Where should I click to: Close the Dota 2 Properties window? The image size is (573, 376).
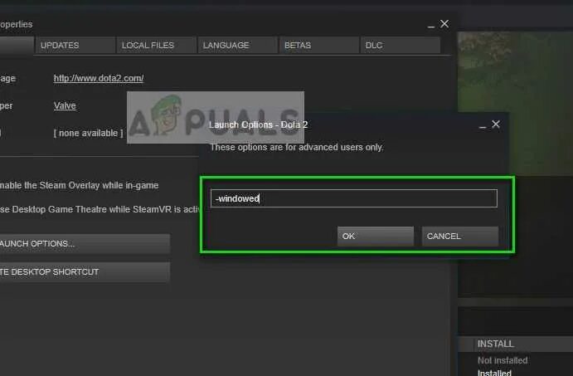click(444, 24)
